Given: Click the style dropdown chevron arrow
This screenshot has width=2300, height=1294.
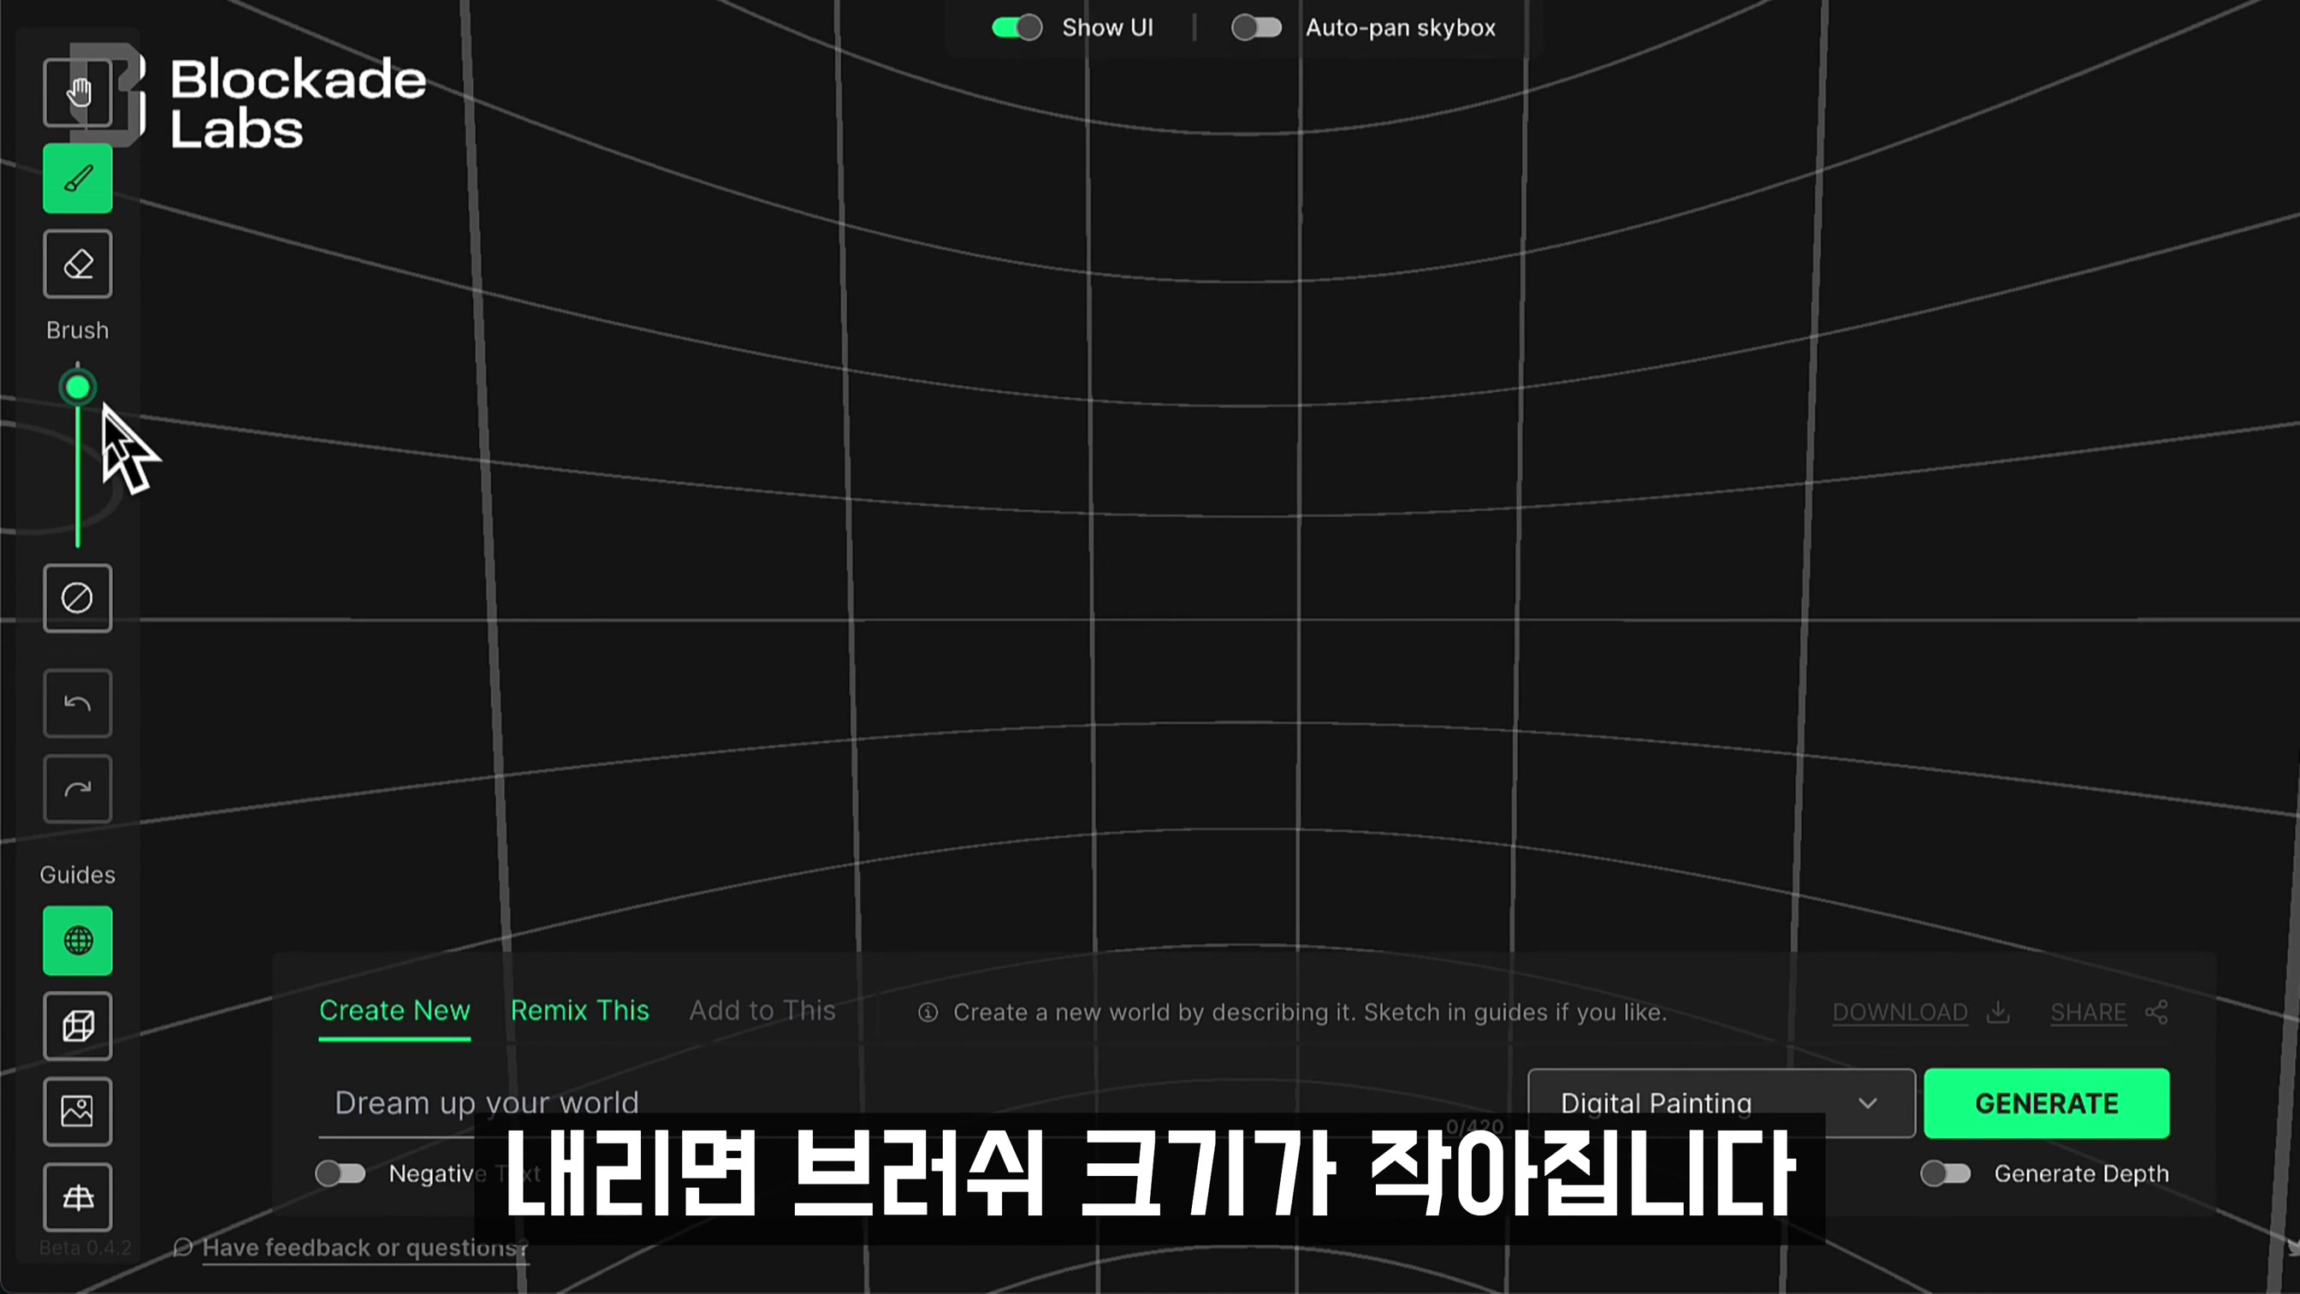Looking at the screenshot, I should (1867, 1103).
